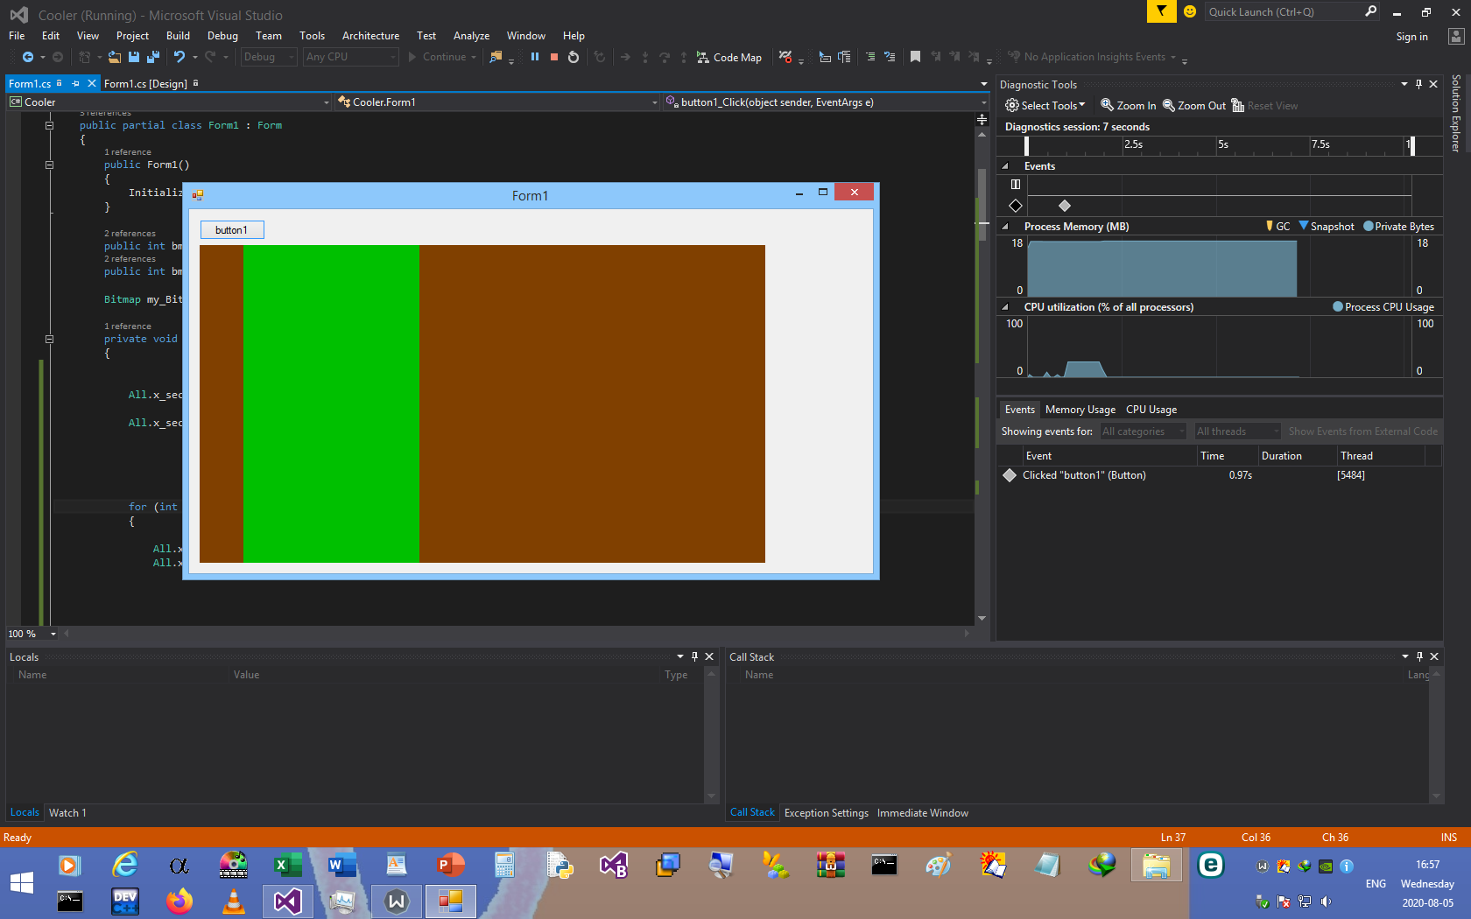Collapse the private void method outline toggle

[x=50, y=339]
